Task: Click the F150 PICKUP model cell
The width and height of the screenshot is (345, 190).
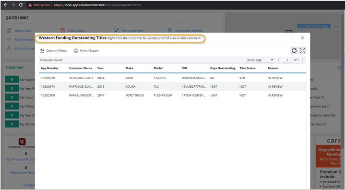Action: 163,95
